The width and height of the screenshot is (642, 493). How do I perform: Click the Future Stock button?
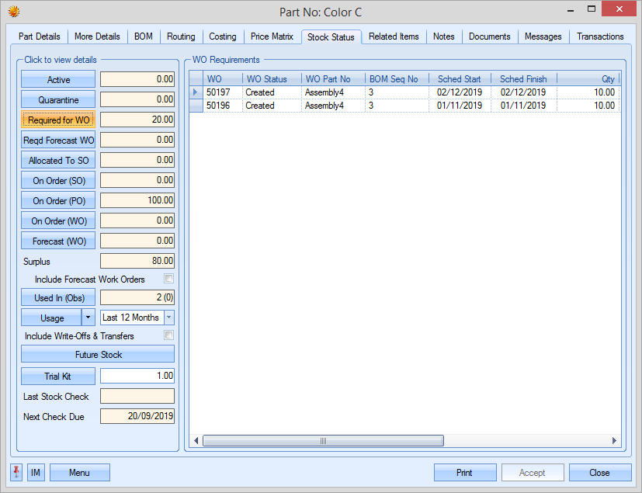[98, 355]
